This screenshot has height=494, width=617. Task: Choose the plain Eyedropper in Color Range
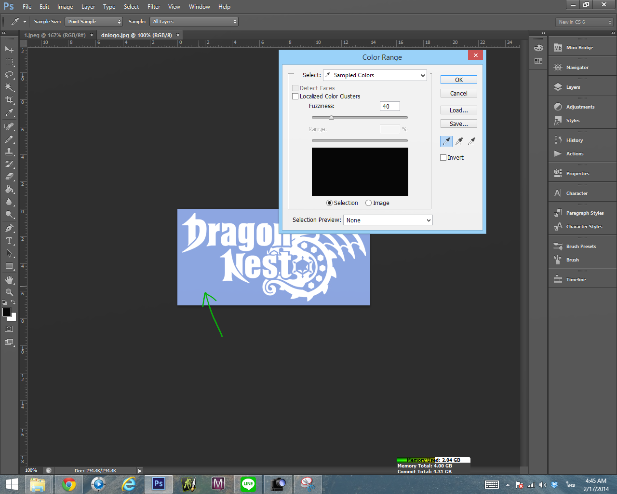point(446,141)
